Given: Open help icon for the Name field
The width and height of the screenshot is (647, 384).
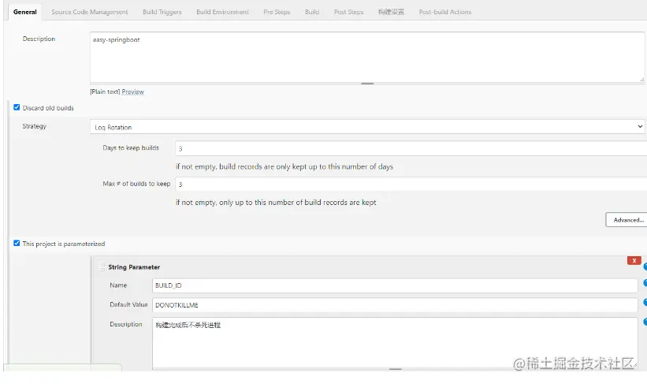Looking at the screenshot, I should coord(645,283).
